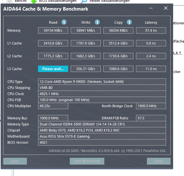The image size is (184, 176).
Task: Select L2 Cache Write value 1682.3 GB/s
Action: [86, 56]
